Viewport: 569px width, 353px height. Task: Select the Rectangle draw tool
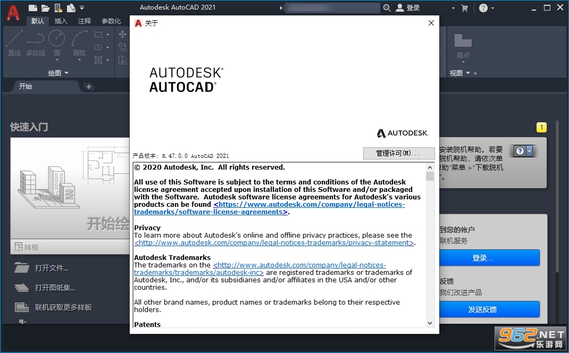pos(98,35)
